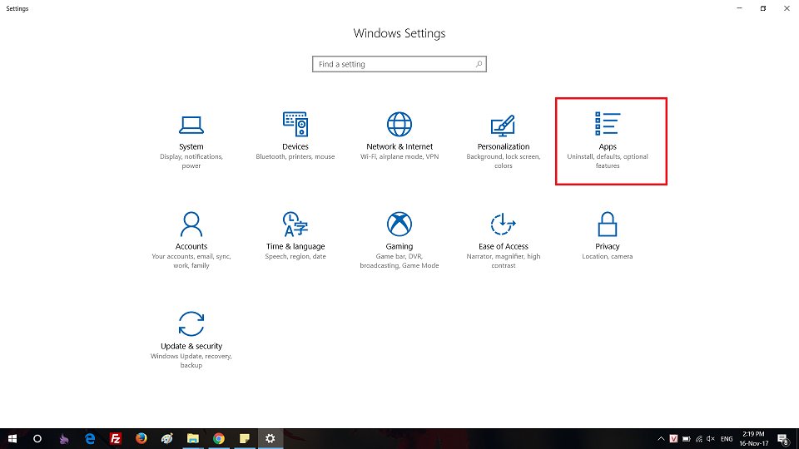Click the magnifier icon in the search box
The image size is (799, 449).
479,64
